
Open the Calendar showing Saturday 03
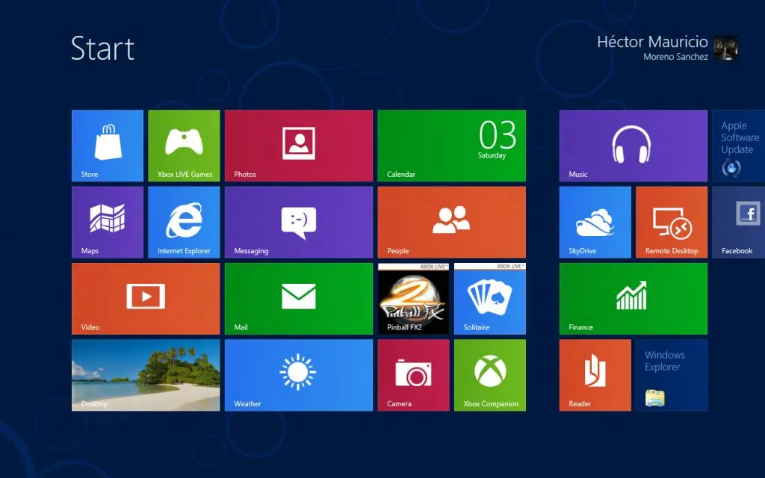pos(451,145)
